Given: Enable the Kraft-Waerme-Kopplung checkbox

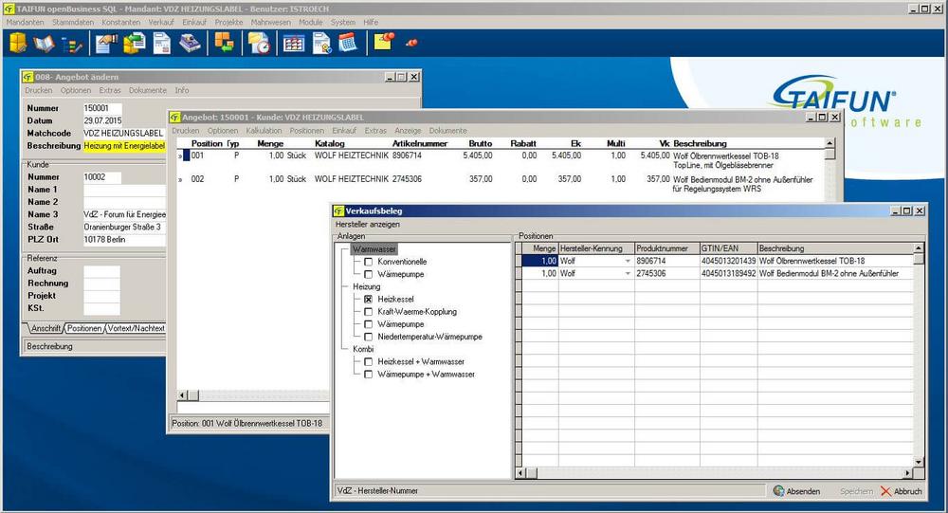Looking at the screenshot, I should [369, 311].
